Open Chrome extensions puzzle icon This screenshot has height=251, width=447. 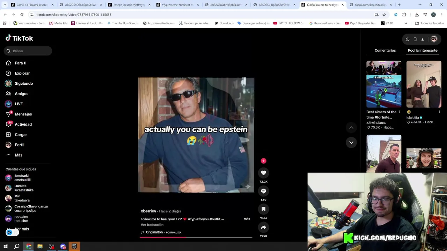[404, 15]
